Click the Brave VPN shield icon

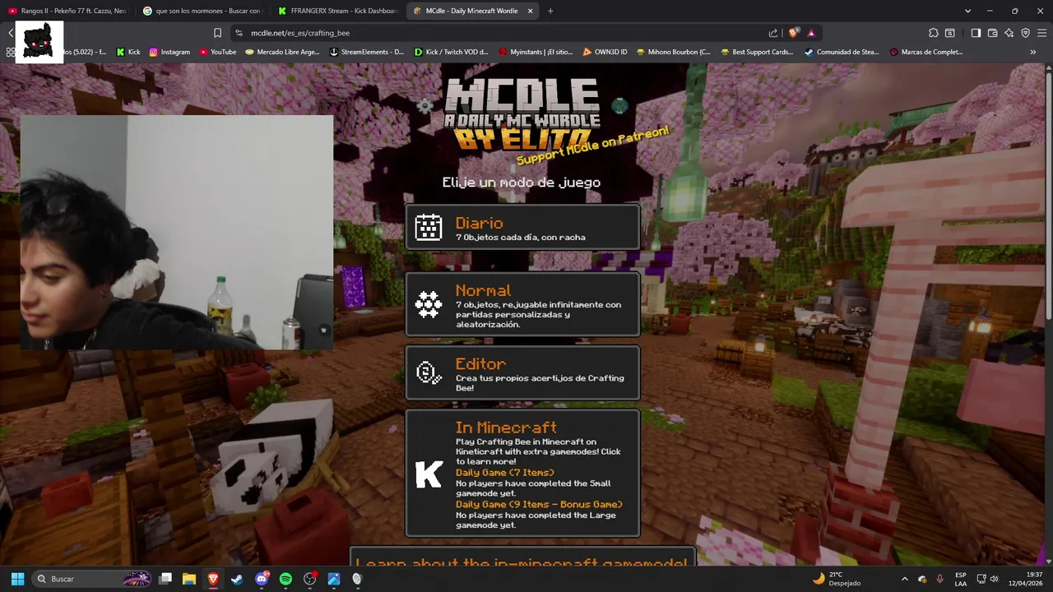click(1025, 33)
